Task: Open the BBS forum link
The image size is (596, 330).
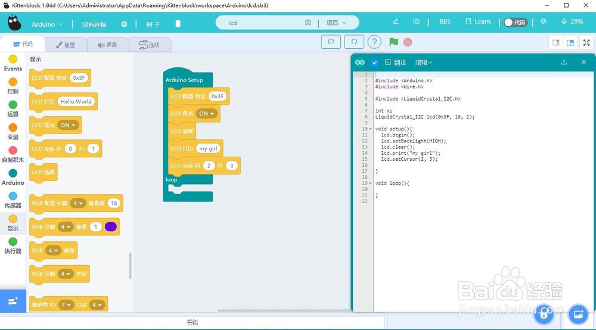Action: tap(445, 21)
